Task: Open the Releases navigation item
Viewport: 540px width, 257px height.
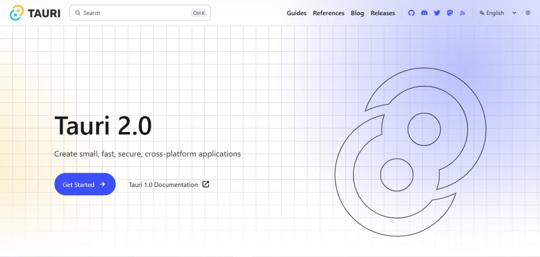Action: pos(383,13)
